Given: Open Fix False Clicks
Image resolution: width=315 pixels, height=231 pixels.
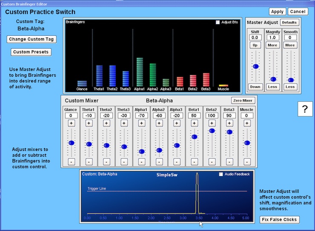Looking at the screenshot, I should pyautogui.click(x=279, y=219).
